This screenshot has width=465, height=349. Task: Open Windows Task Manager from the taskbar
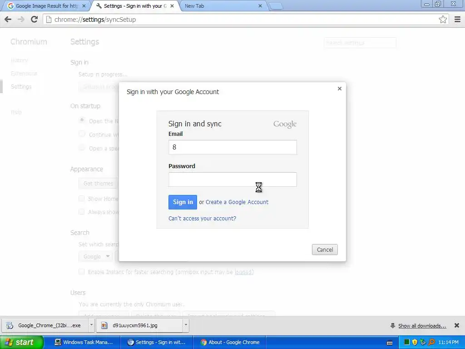84,342
